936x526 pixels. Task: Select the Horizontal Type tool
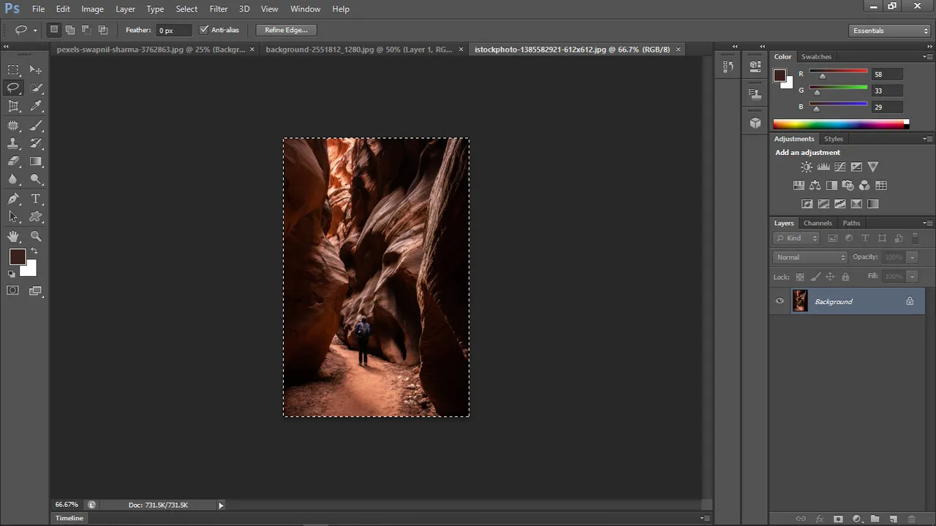click(36, 199)
